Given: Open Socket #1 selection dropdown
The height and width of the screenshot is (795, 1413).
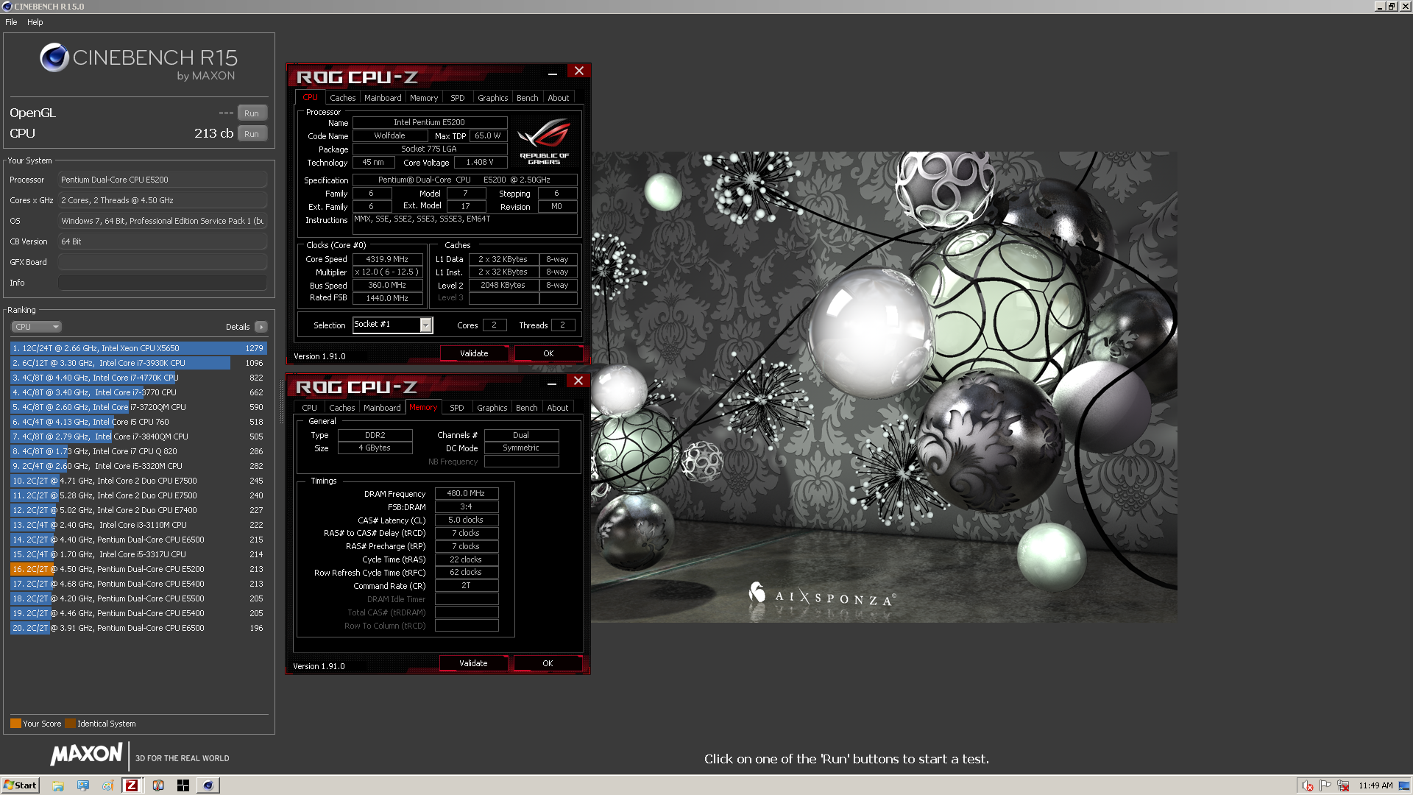Looking at the screenshot, I should 393,325.
